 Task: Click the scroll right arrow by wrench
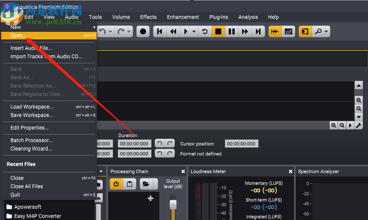pyautogui.click(x=350, y=125)
